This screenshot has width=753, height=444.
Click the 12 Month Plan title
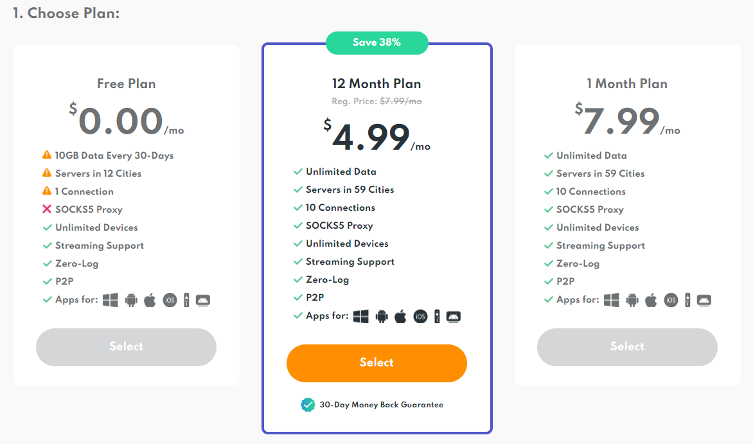click(x=376, y=84)
